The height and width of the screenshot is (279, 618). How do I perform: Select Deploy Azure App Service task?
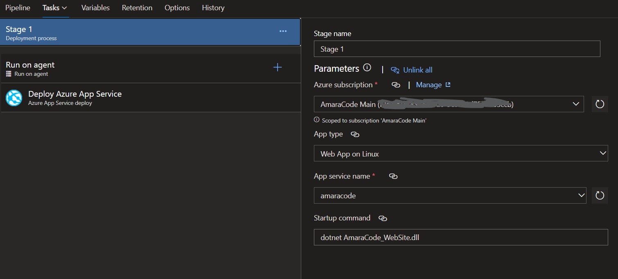(x=151, y=98)
